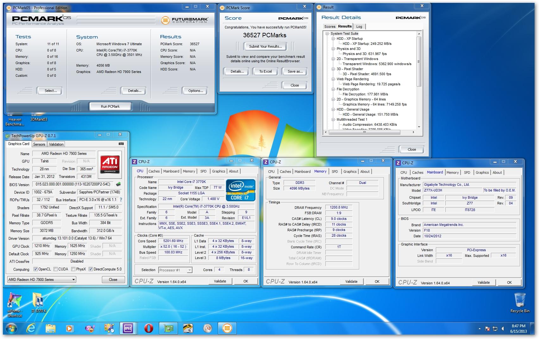
Task: Open the AMD Radeon HD 7900 Series dropdown
Action: tap(41, 280)
